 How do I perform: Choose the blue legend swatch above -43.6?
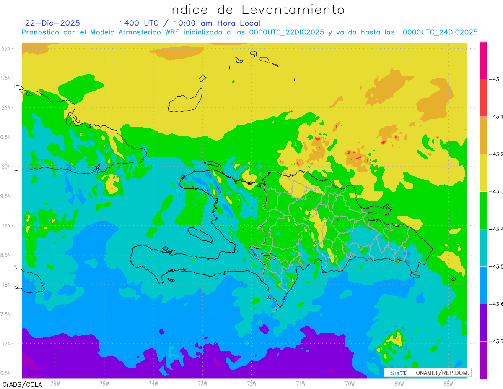click(483, 285)
